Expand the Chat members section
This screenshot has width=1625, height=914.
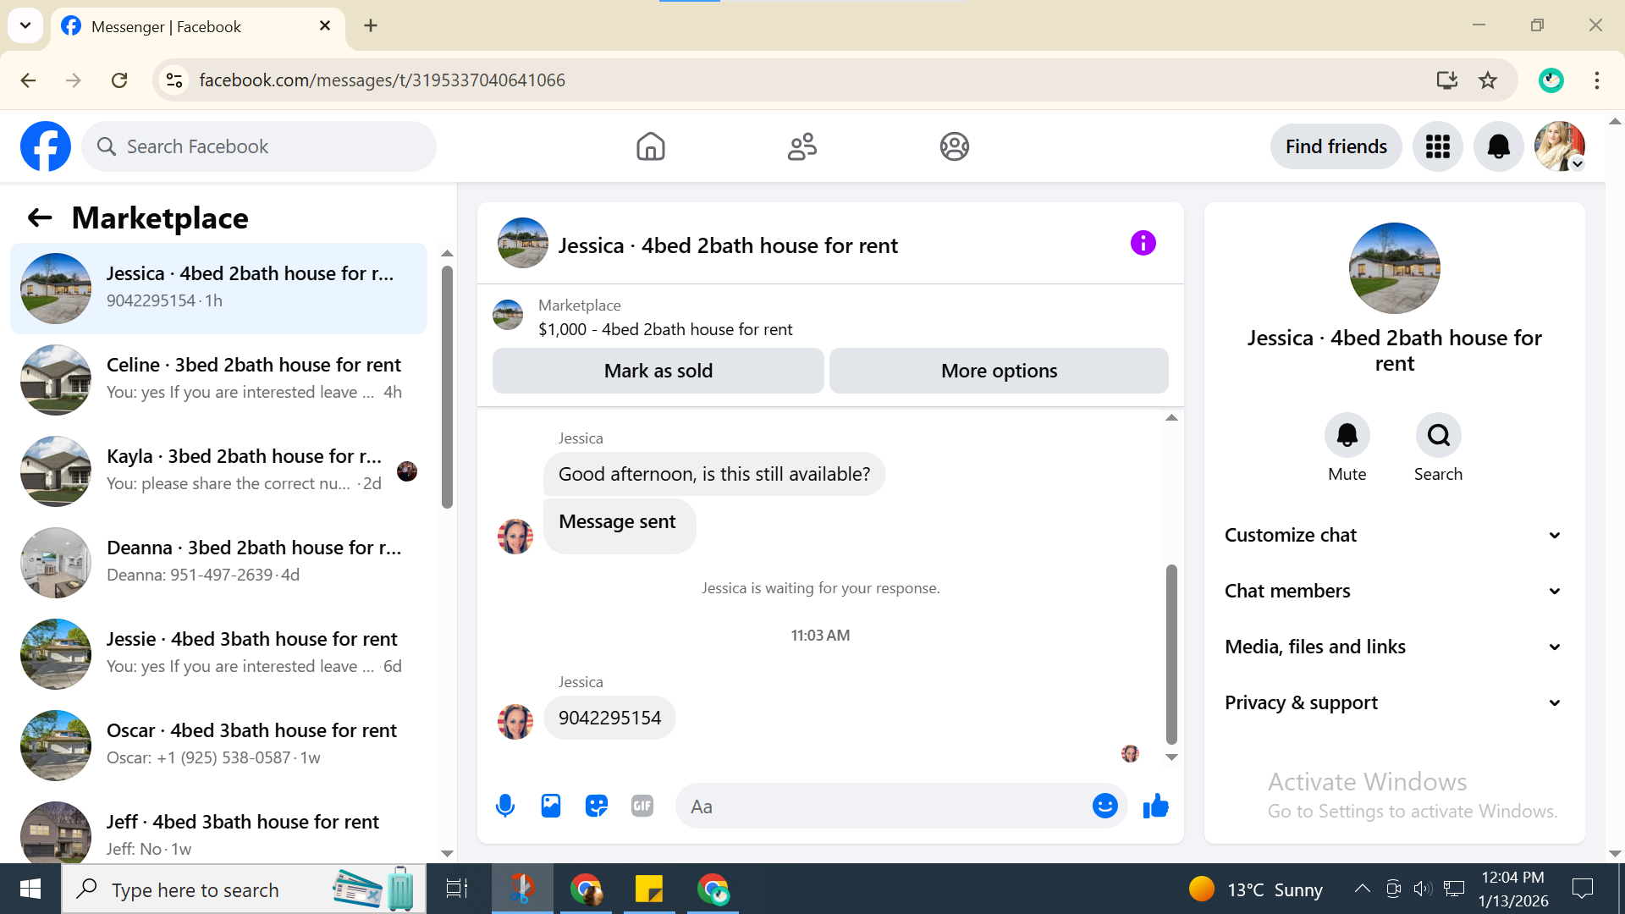pos(1393,591)
